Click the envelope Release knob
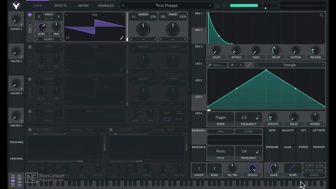Screen dimensions: 336x189 point(316,50)
